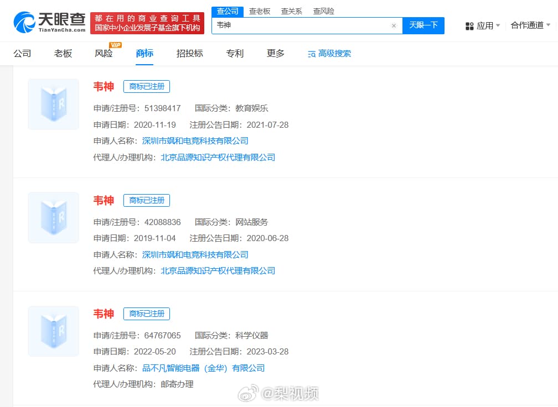This screenshot has height=407, width=558.
Task: Click the application date 2020-11-19
Action: coord(155,125)
